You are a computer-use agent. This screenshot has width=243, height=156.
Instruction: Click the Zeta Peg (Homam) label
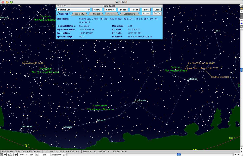click(220, 77)
